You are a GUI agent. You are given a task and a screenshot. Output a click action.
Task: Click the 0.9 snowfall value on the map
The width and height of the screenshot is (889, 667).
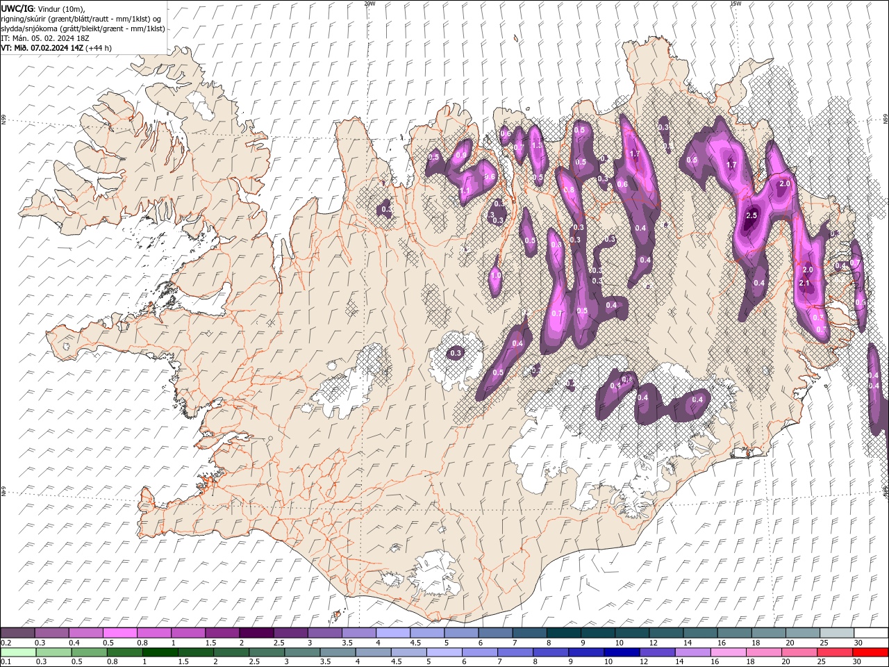461,155
